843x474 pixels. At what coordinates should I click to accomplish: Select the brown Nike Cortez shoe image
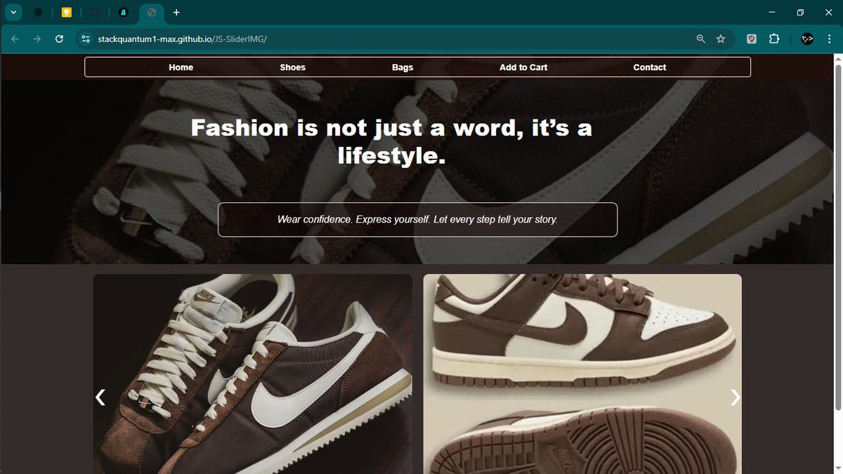(x=253, y=374)
